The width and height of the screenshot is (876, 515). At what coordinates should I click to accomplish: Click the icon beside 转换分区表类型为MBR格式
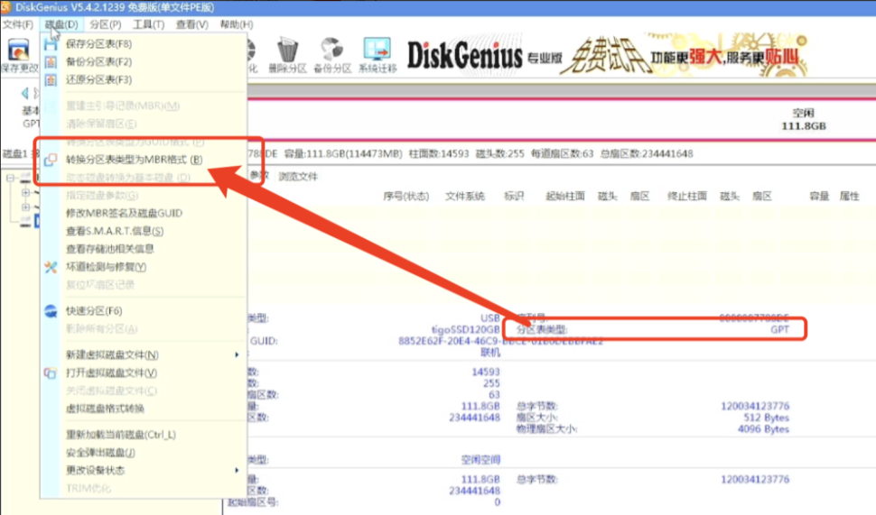pos(51,160)
